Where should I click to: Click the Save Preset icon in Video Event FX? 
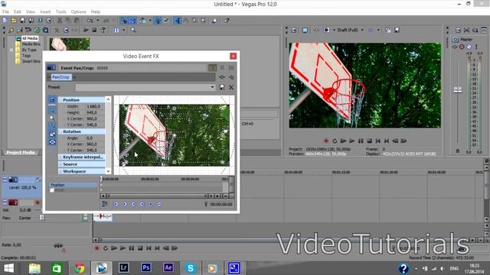[222, 87]
